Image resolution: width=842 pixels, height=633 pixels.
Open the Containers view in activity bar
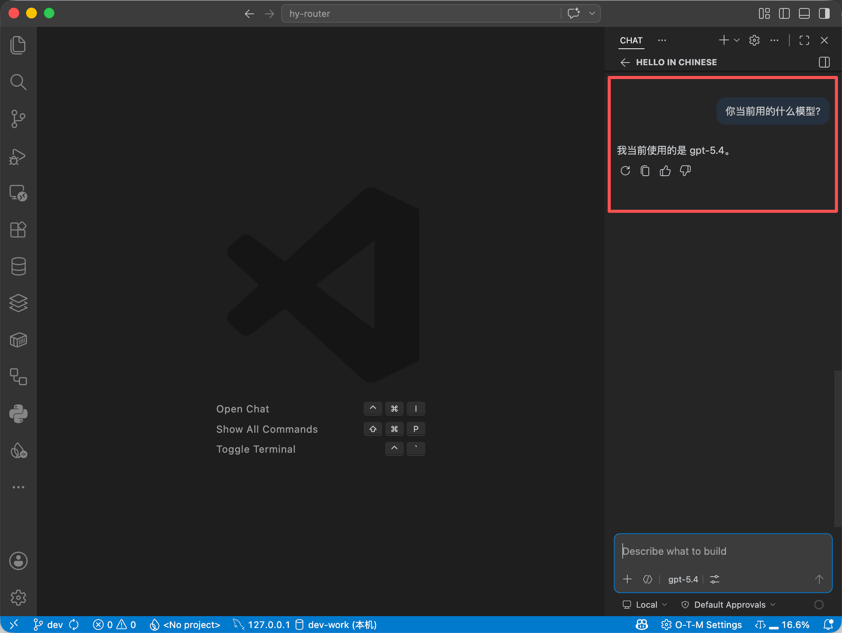pos(18,340)
